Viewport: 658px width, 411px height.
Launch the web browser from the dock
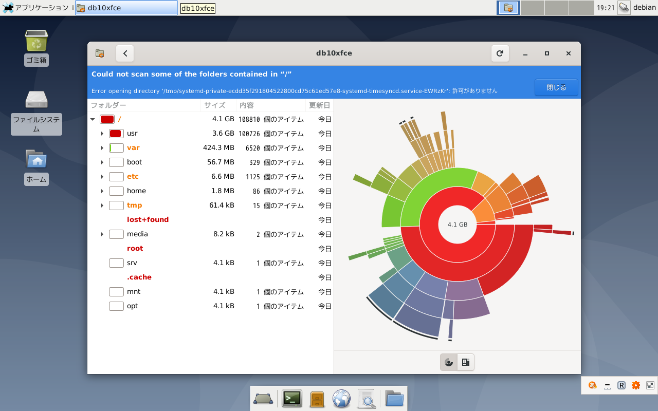(341, 398)
